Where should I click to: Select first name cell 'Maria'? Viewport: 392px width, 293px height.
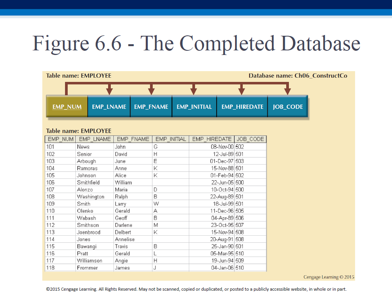133,189
